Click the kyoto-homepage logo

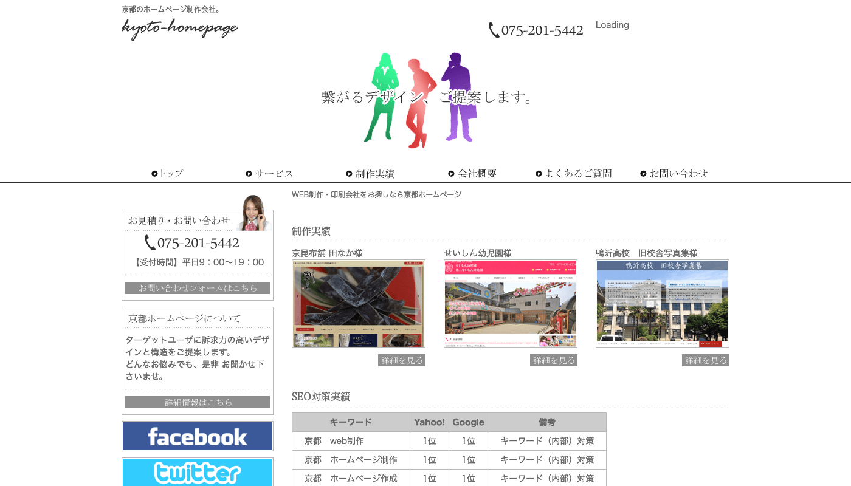click(179, 29)
